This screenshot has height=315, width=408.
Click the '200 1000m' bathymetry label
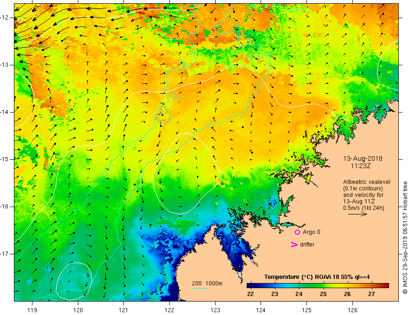(207, 283)
